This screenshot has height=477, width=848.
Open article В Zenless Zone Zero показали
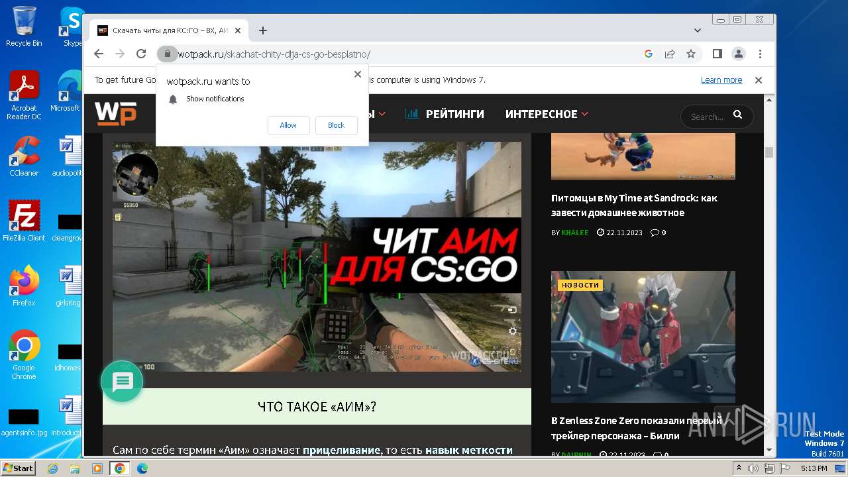tap(637, 428)
